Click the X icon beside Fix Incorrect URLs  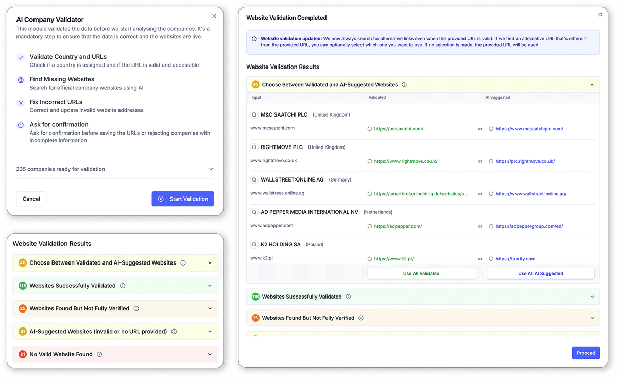pyautogui.click(x=20, y=103)
